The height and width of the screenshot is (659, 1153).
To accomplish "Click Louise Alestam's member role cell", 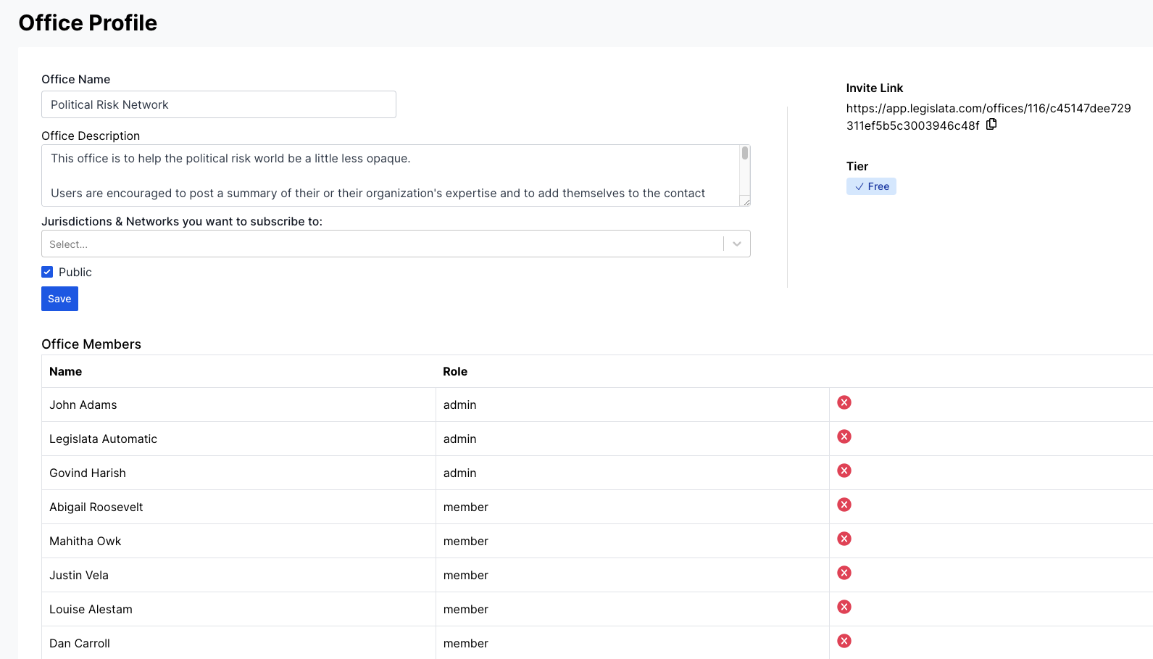I will [633, 609].
